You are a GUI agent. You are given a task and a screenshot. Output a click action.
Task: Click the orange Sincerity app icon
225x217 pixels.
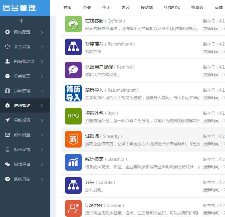tap(73, 139)
